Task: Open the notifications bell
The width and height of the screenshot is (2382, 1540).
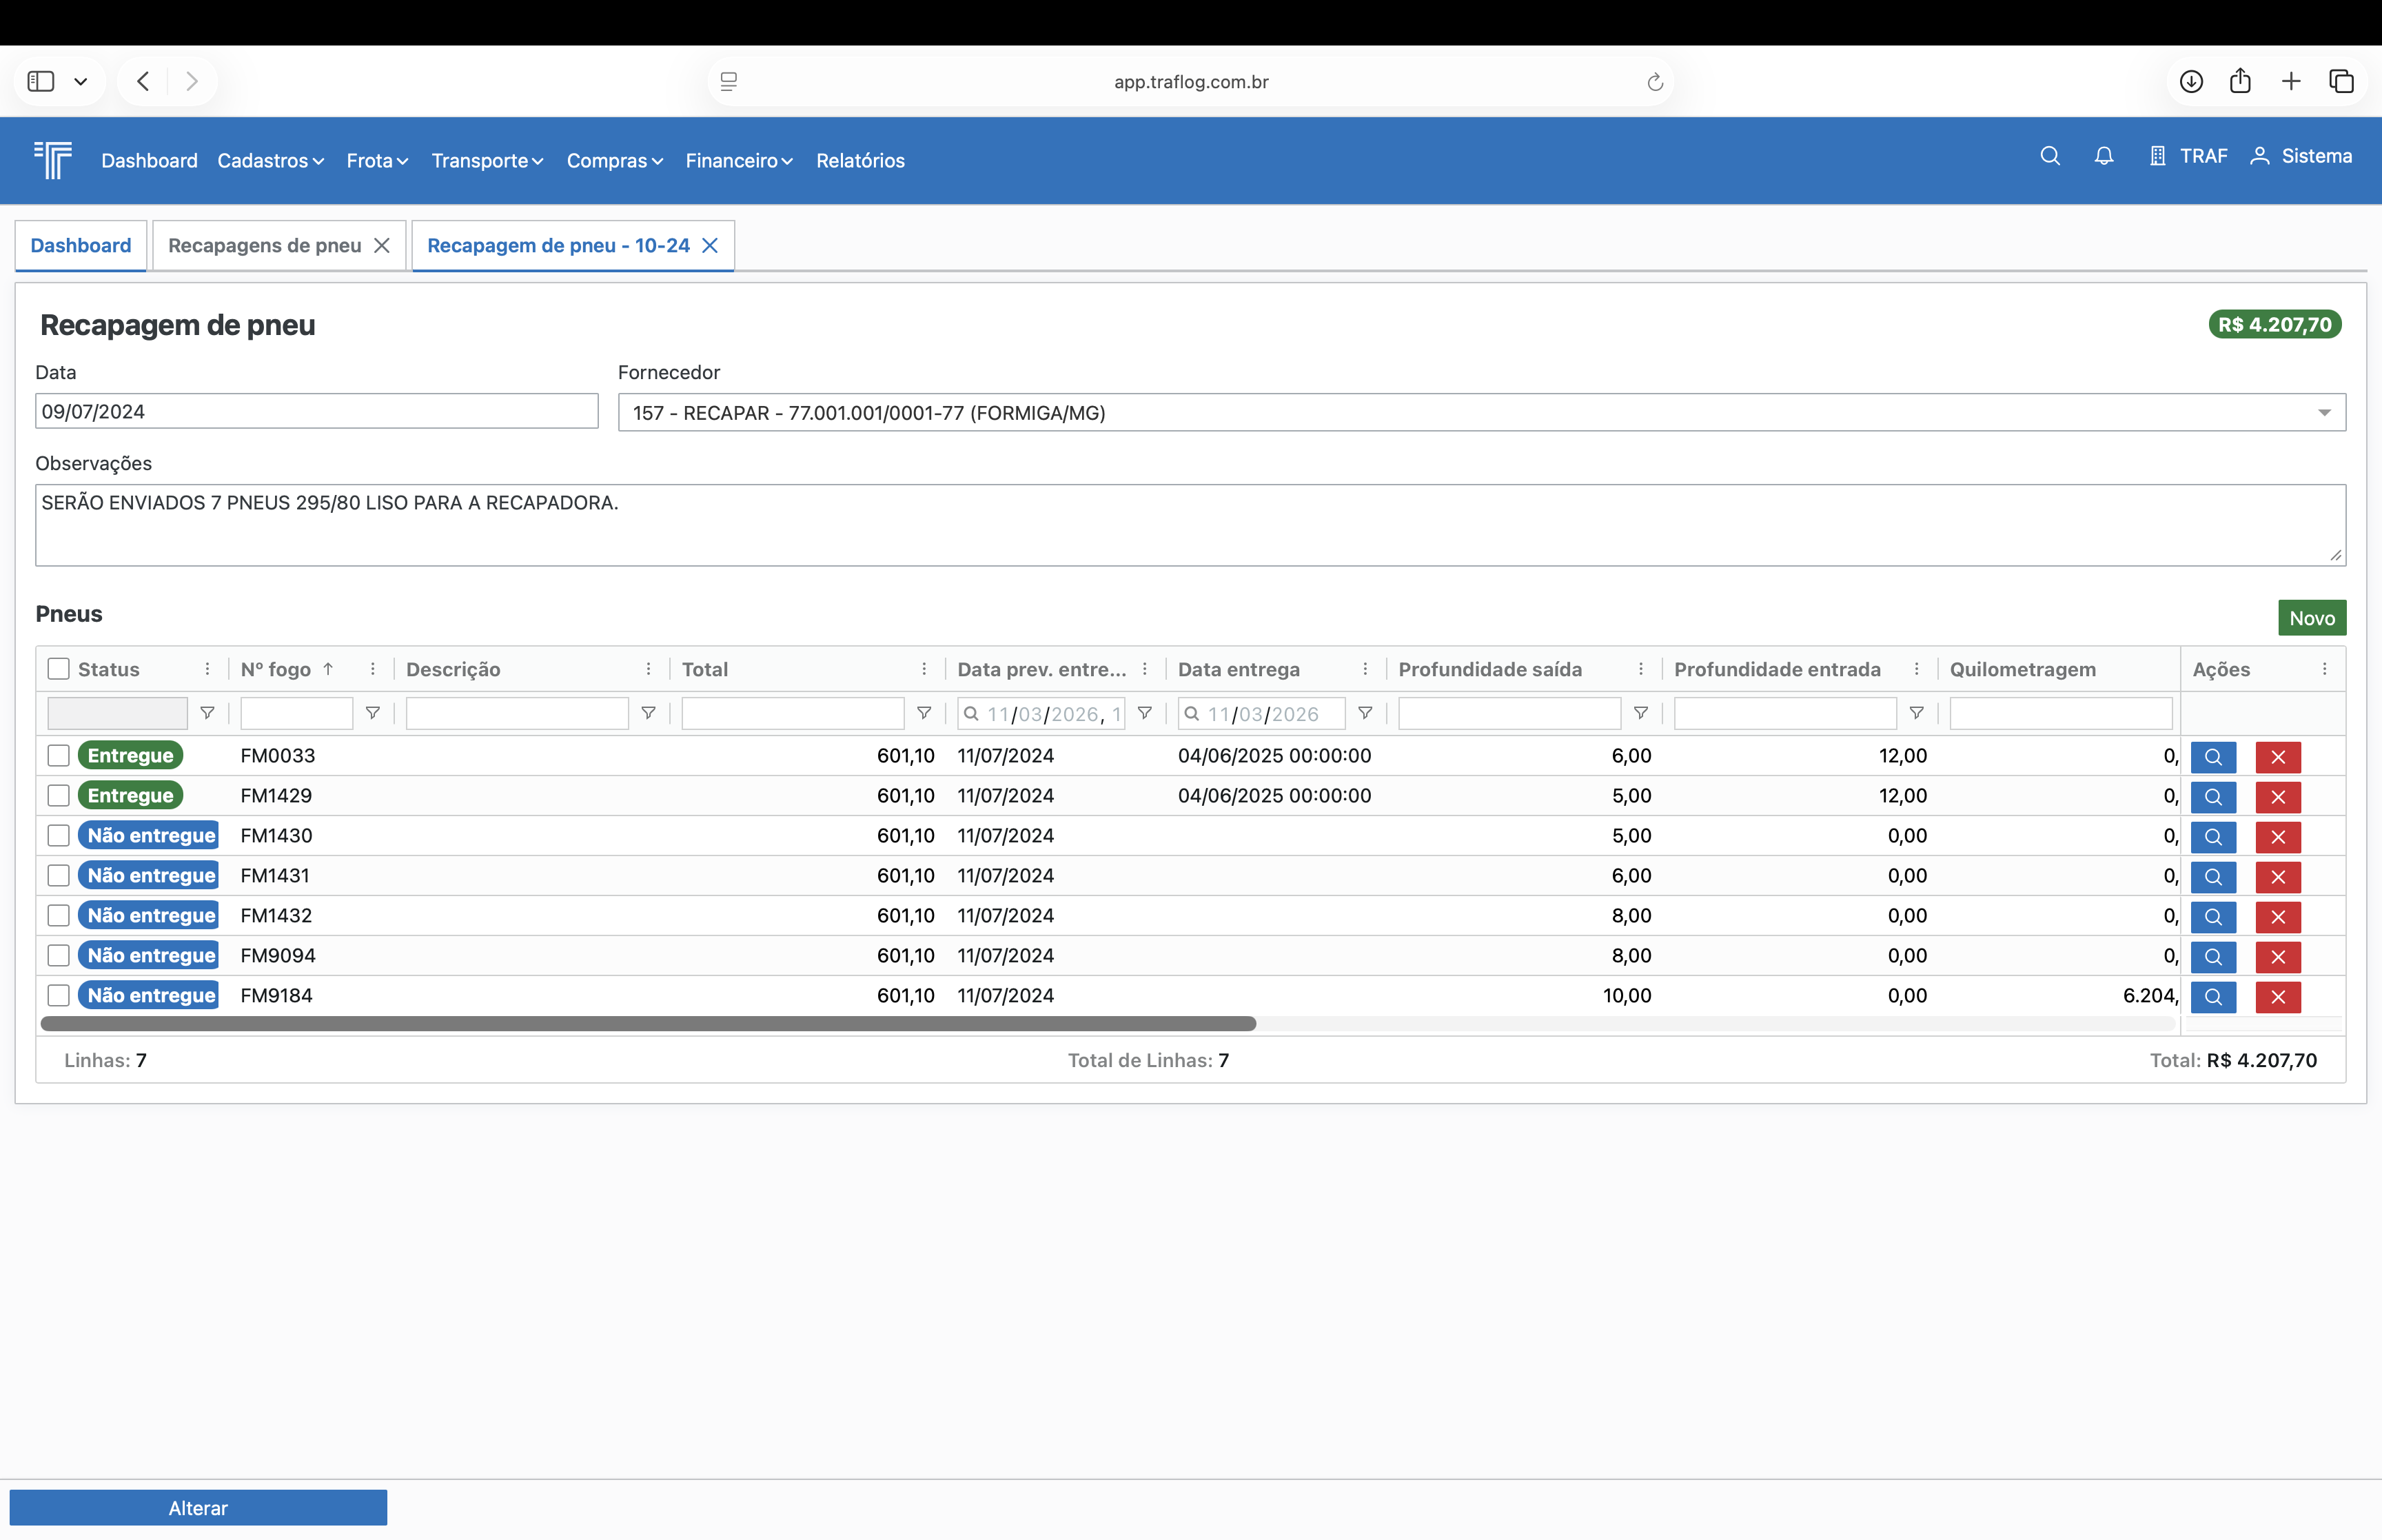Action: pos(2104,156)
